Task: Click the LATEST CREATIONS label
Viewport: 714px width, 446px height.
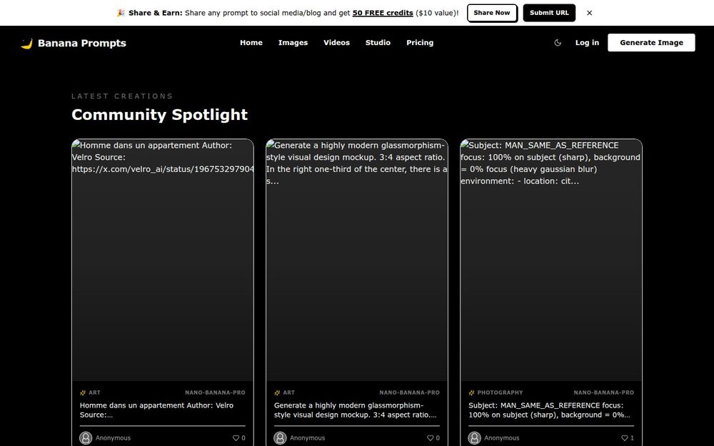Action: 122,96
